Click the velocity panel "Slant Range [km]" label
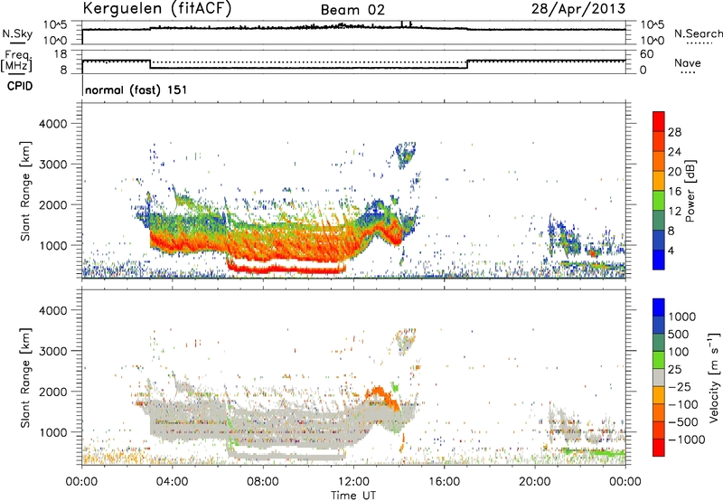The image size is (723, 501). [x=25, y=377]
